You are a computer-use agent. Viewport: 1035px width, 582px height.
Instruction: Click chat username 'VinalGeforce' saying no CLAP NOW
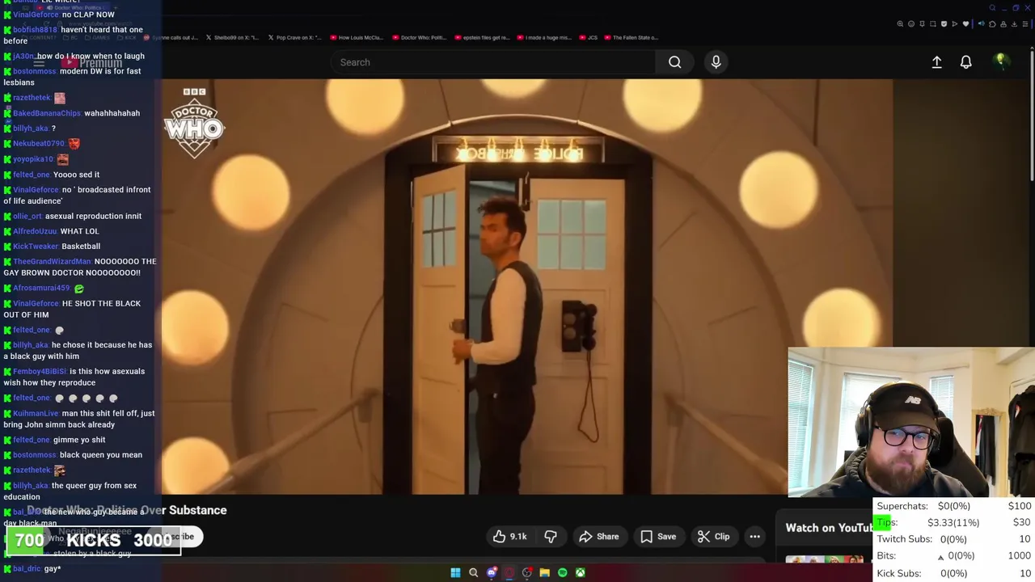point(36,15)
